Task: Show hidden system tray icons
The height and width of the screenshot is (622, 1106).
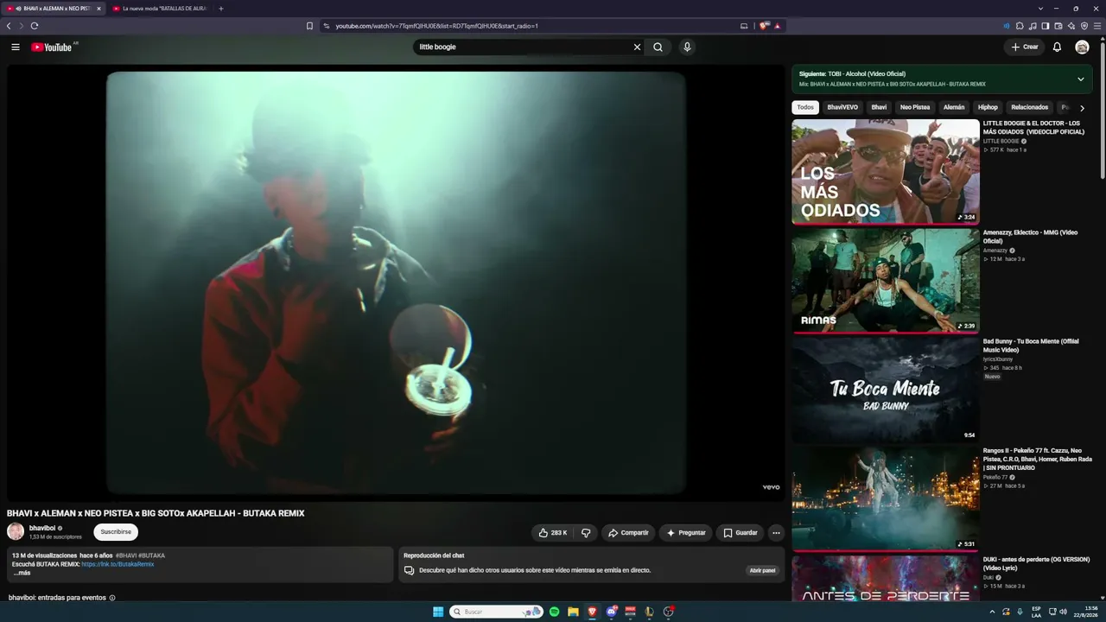Action: point(992,612)
